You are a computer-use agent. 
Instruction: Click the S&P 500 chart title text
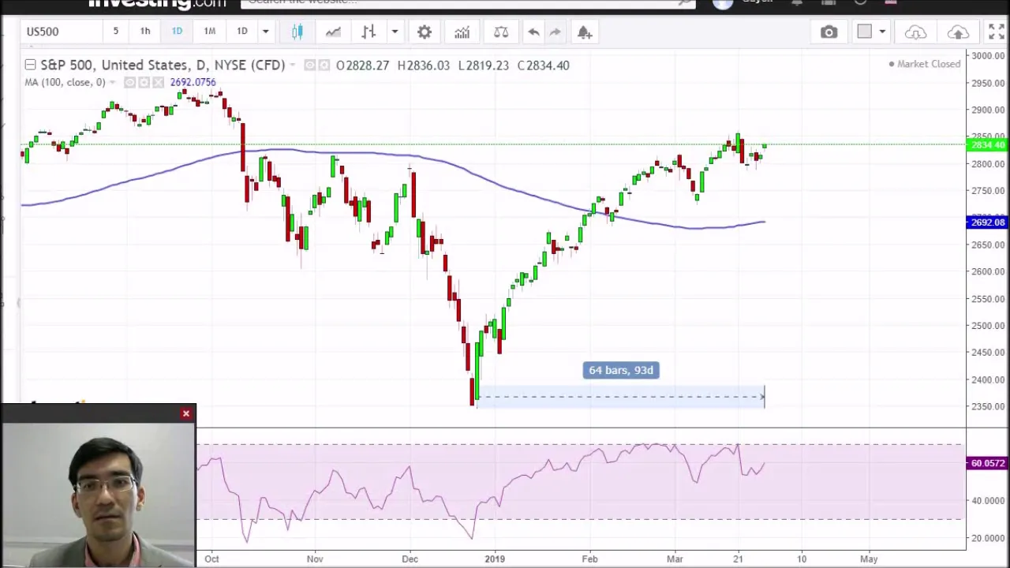click(163, 65)
